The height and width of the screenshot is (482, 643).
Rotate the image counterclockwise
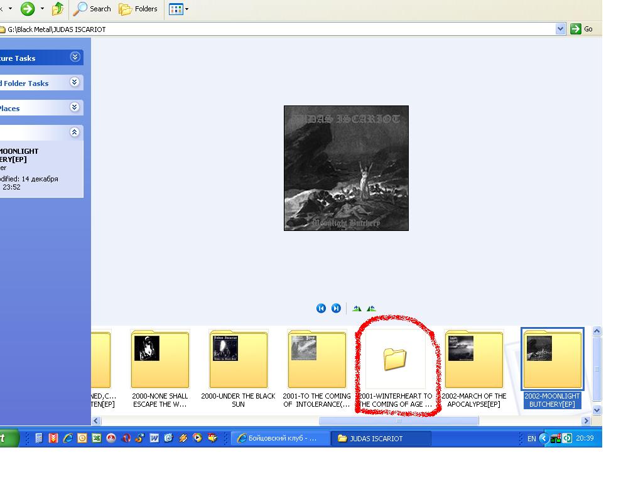pos(371,308)
